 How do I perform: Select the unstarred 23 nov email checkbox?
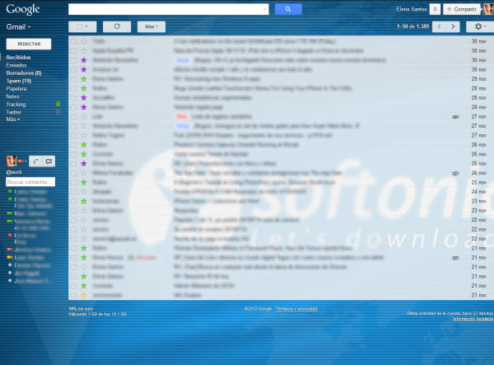(74, 211)
